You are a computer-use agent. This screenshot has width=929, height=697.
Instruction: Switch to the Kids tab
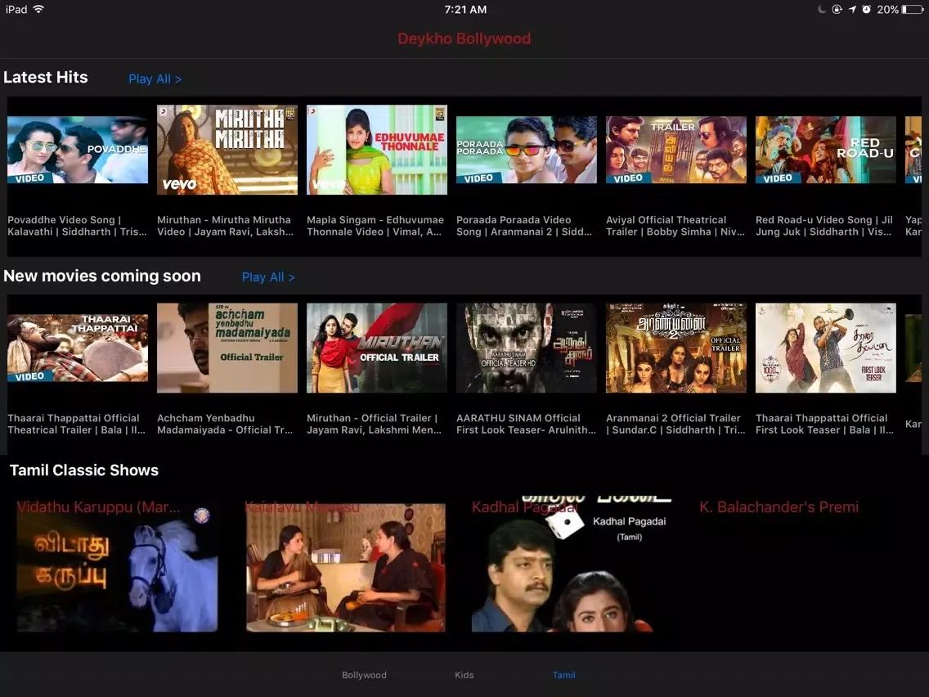(464, 674)
